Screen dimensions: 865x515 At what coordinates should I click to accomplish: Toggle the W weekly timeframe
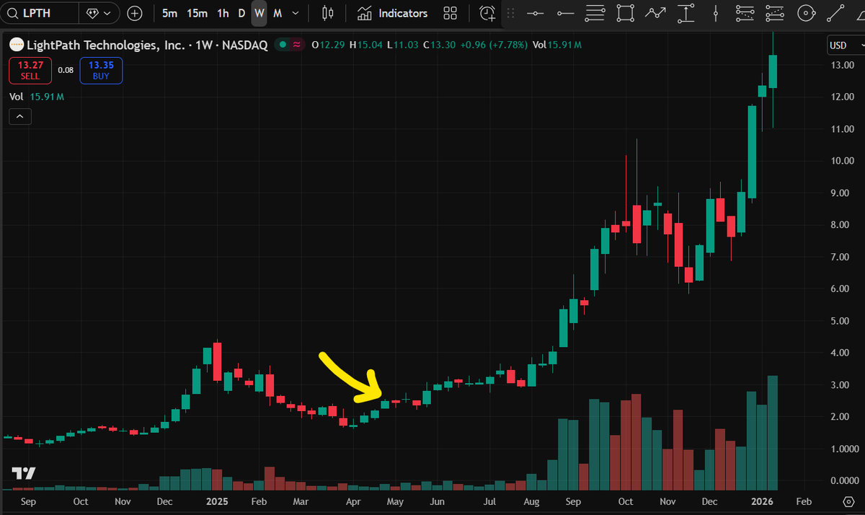259,13
